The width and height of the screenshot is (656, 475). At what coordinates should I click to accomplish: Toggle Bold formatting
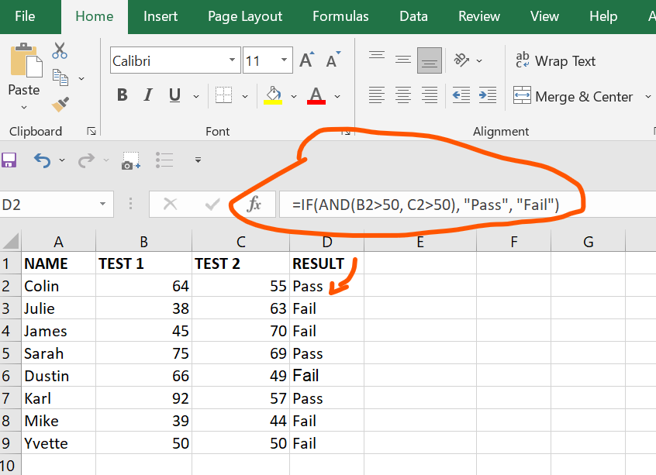click(x=123, y=95)
